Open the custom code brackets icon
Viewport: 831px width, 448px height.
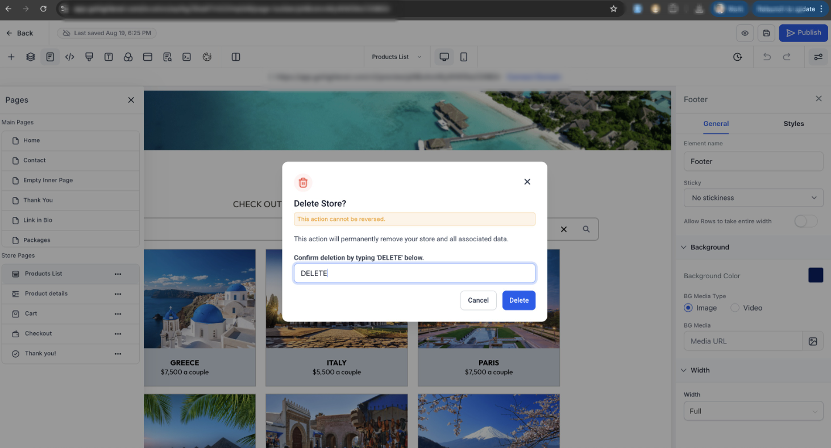pyautogui.click(x=69, y=57)
